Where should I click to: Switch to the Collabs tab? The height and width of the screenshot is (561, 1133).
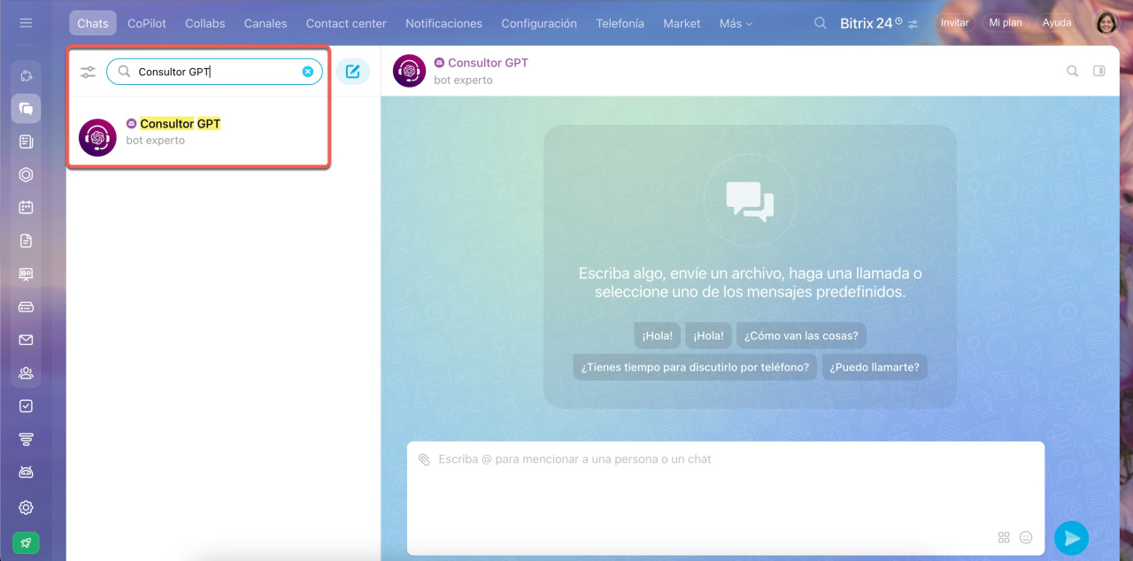pos(205,23)
